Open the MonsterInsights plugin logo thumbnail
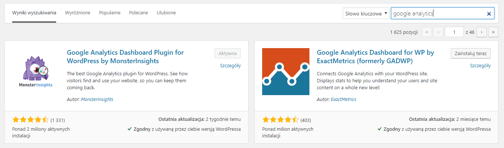This screenshot has width=504, height=148. [36, 72]
